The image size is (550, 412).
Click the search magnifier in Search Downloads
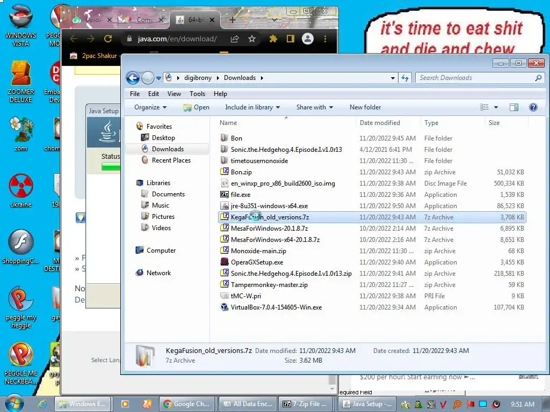538,78
